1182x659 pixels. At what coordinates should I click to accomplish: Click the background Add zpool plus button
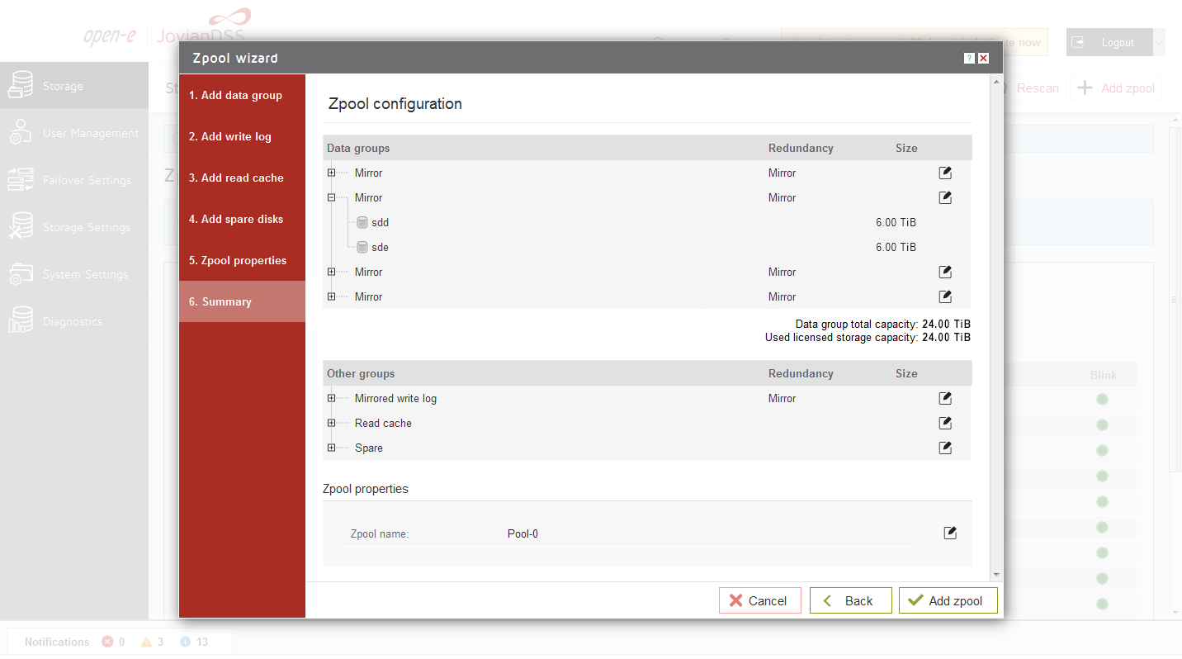click(1116, 88)
